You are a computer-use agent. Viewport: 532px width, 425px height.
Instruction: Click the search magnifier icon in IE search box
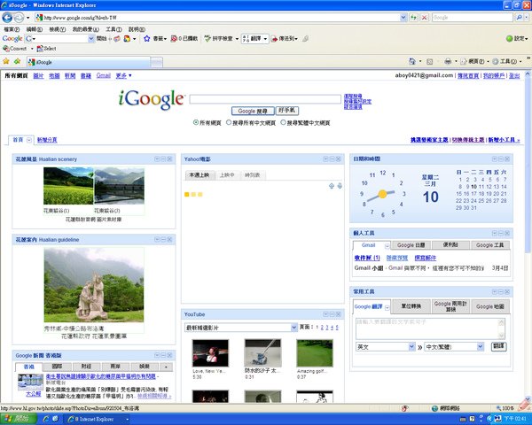click(519, 18)
